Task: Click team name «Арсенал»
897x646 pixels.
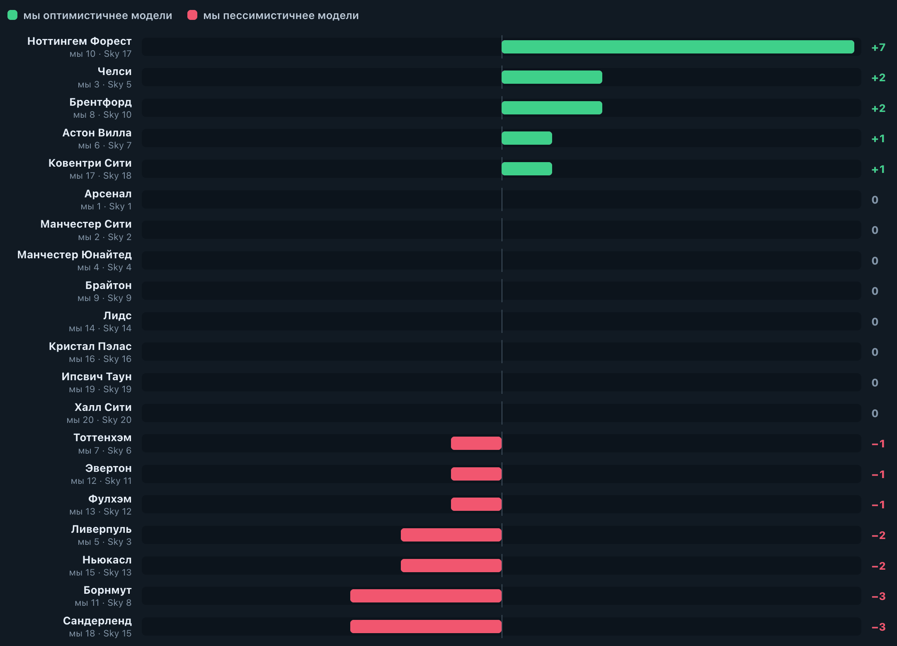Action: [108, 194]
